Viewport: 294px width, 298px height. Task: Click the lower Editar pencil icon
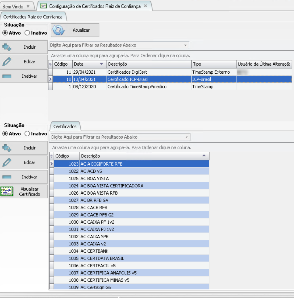coord(7,163)
